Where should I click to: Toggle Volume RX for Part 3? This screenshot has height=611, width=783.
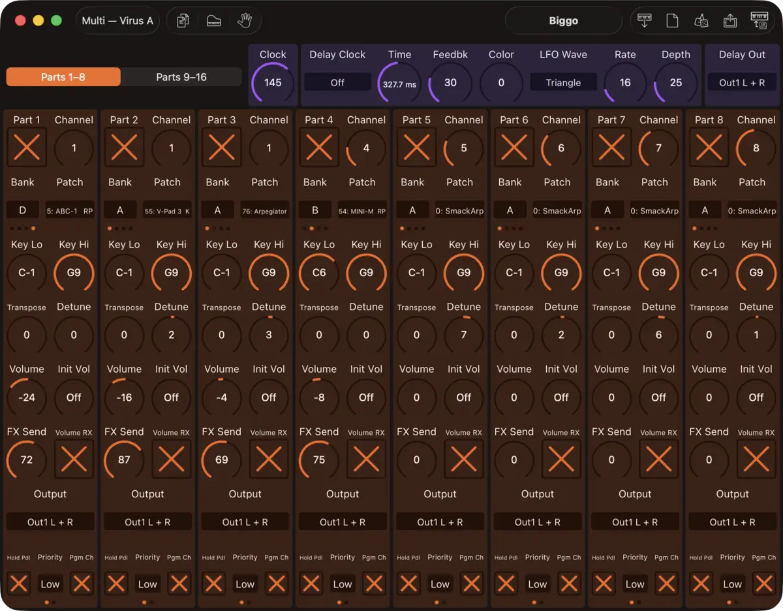click(x=269, y=460)
